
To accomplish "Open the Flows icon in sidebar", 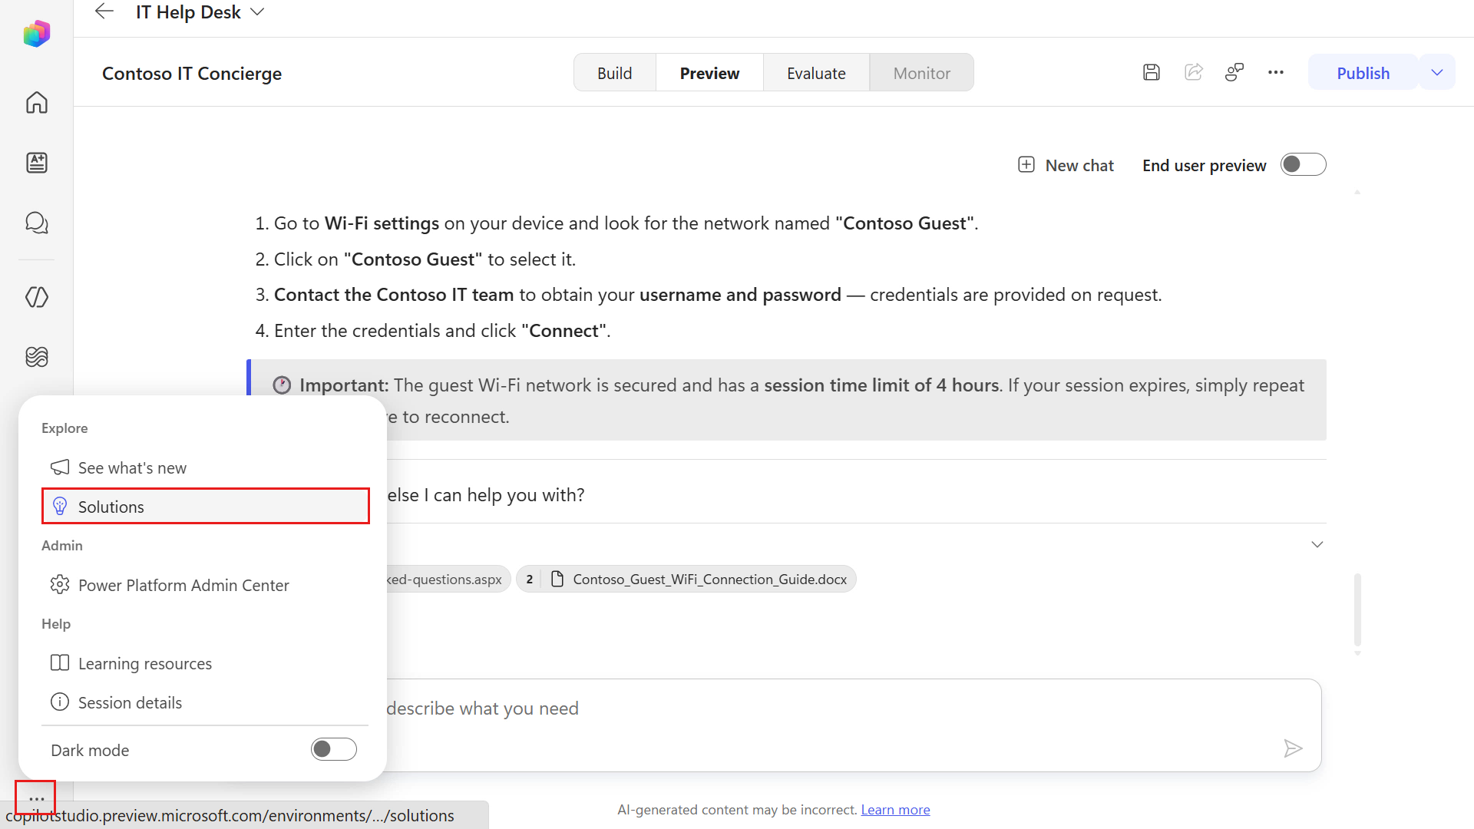I will [x=36, y=357].
